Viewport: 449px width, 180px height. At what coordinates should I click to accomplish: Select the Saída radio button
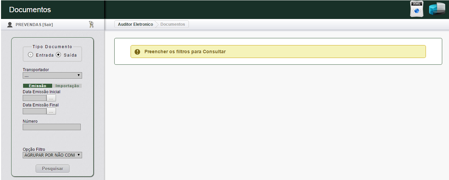click(x=58, y=55)
